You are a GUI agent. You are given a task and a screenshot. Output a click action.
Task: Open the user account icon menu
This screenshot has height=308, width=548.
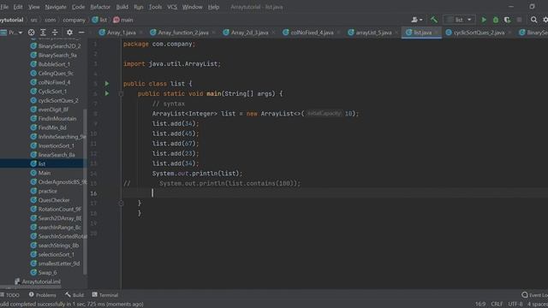417,20
